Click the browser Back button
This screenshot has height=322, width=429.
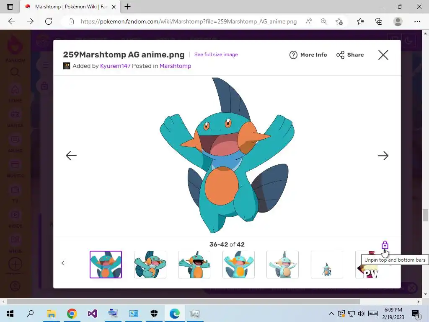pyautogui.click(x=12, y=21)
